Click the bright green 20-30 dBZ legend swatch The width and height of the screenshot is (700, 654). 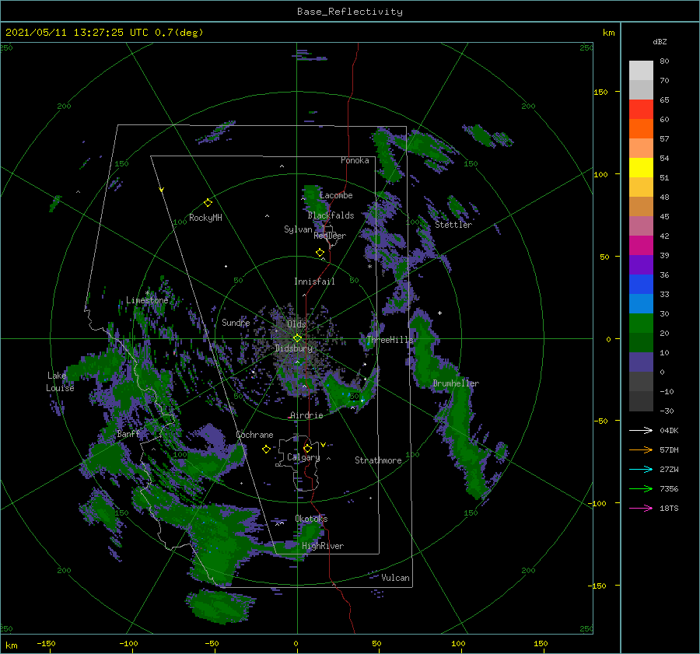click(641, 323)
